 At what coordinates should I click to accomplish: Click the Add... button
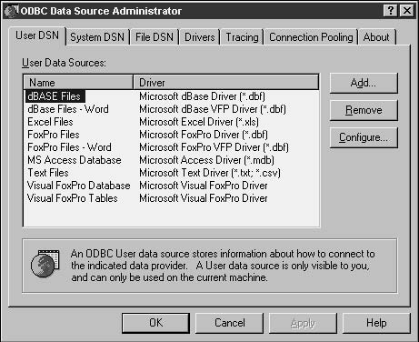[364, 83]
